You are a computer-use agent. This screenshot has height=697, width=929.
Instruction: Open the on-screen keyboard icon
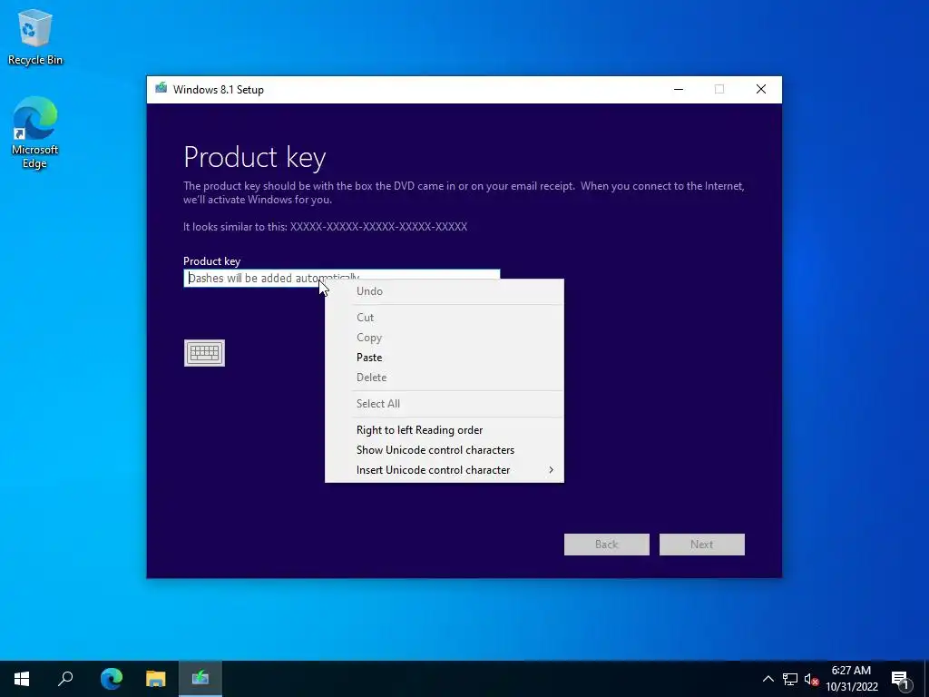pyautogui.click(x=204, y=353)
